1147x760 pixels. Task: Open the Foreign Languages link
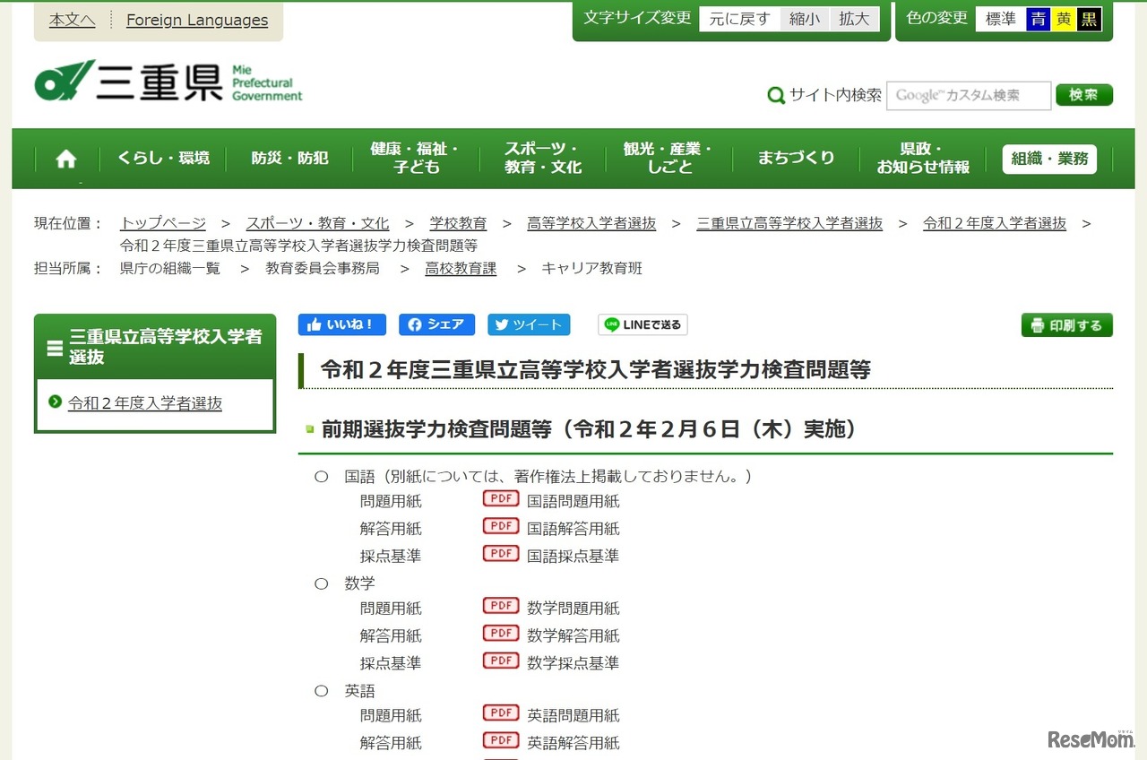197,20
